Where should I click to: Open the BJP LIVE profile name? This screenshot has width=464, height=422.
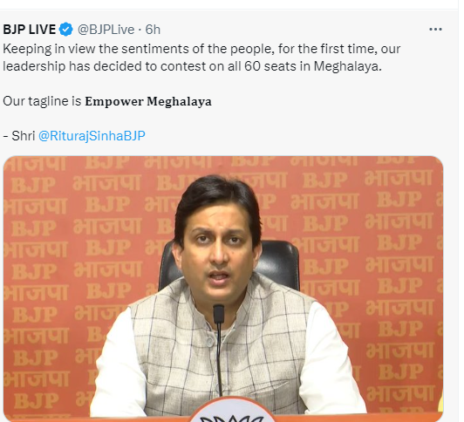coord(30,30)
